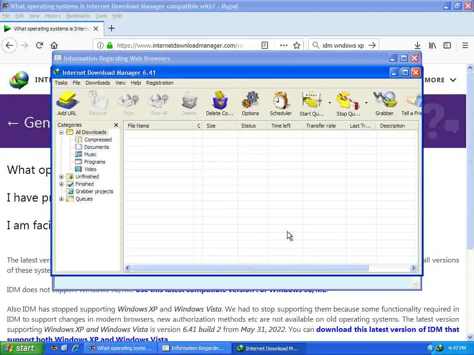Image resolution: width=474 pixels, height=355 pixels.
Task: Open browser hamburger menu
Action: point(465,45)
